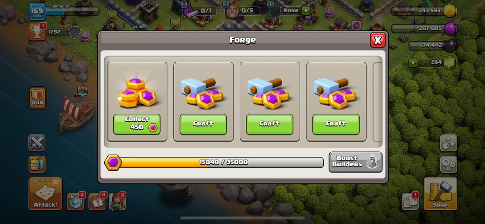Close the Forge window

coord(378,40)
